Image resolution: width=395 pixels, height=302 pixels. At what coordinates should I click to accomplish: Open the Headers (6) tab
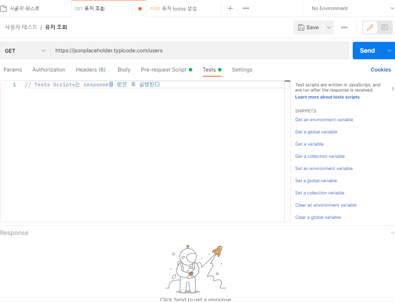tap(90, 70)
